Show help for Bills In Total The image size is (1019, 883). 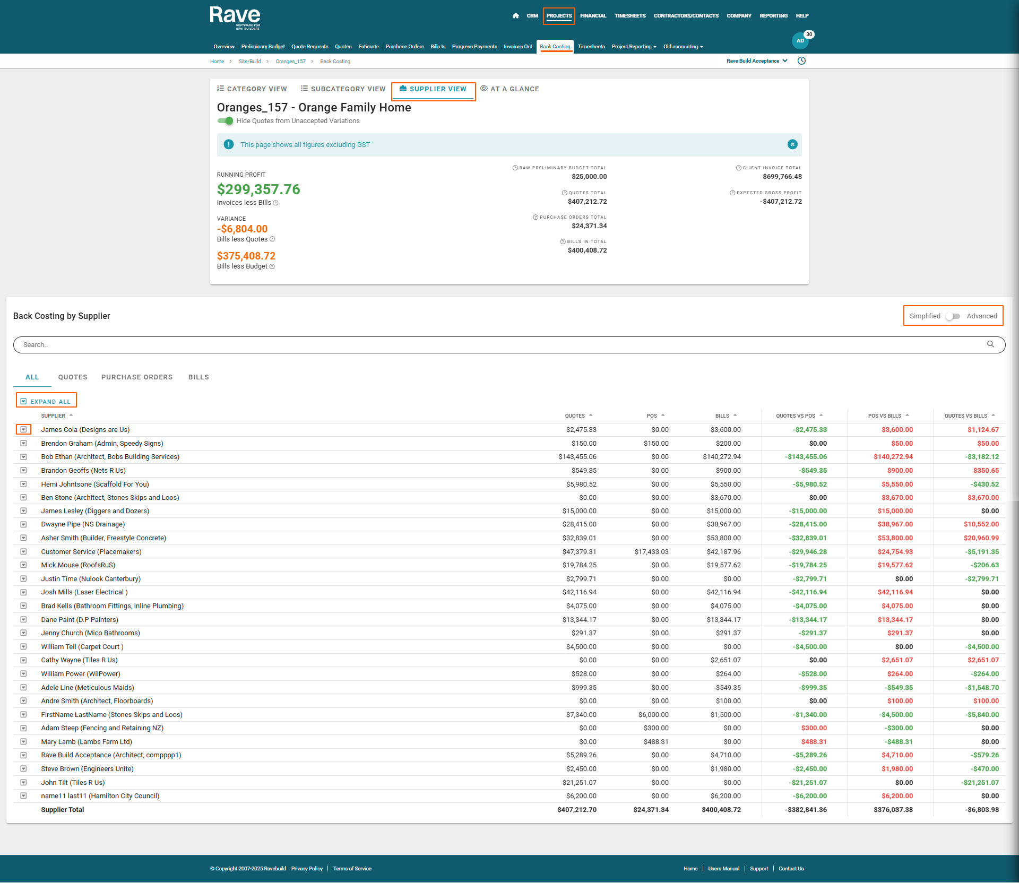pos(563,241)
